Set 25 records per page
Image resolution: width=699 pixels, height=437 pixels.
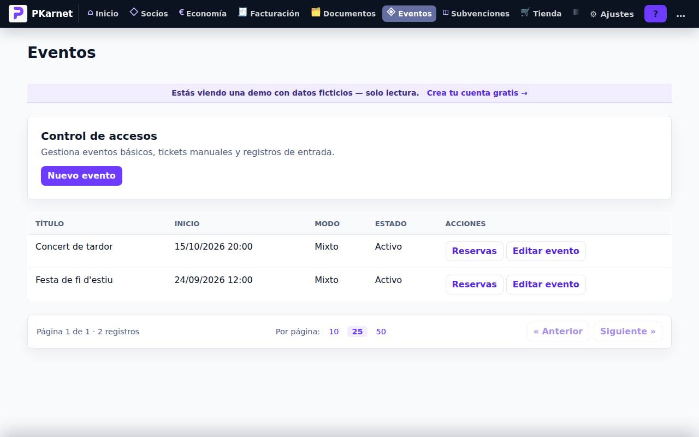(x=357, y=332)
